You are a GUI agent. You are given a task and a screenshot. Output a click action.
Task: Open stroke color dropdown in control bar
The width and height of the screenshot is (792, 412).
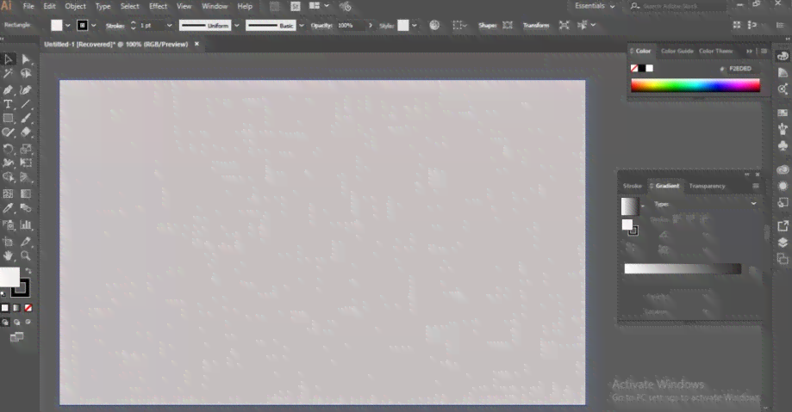tap(93, 26)
